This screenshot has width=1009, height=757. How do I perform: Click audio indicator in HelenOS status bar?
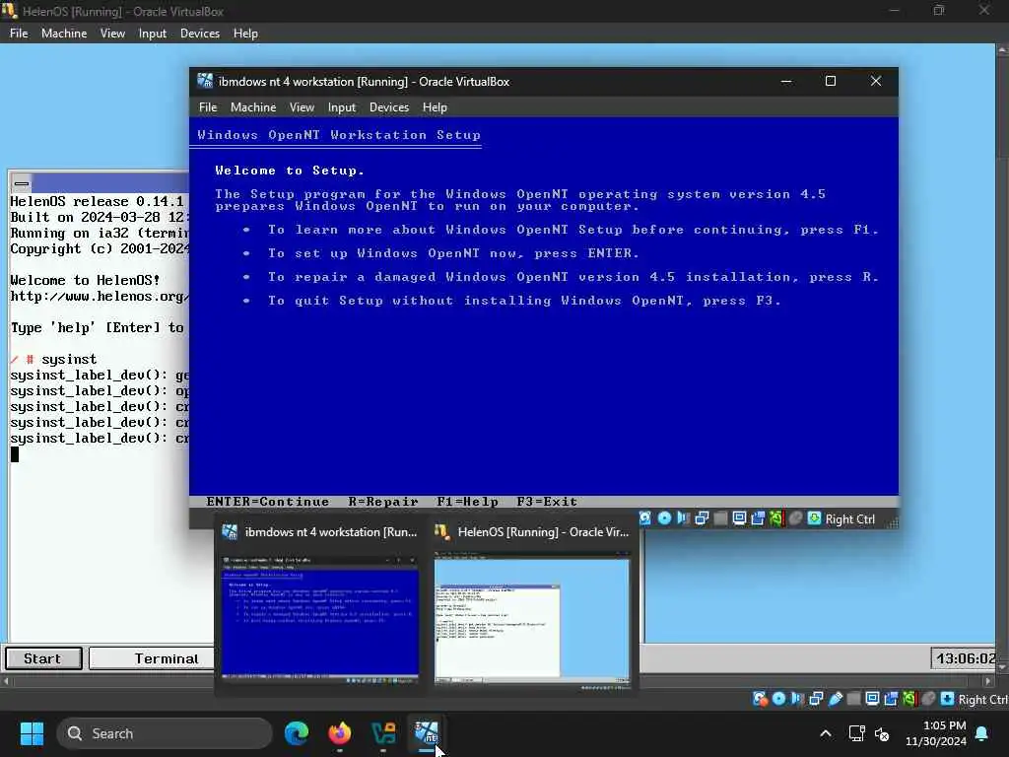(x=797, y=699)
